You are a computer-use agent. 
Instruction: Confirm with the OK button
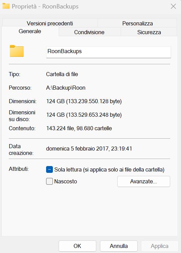pos(77,246)
